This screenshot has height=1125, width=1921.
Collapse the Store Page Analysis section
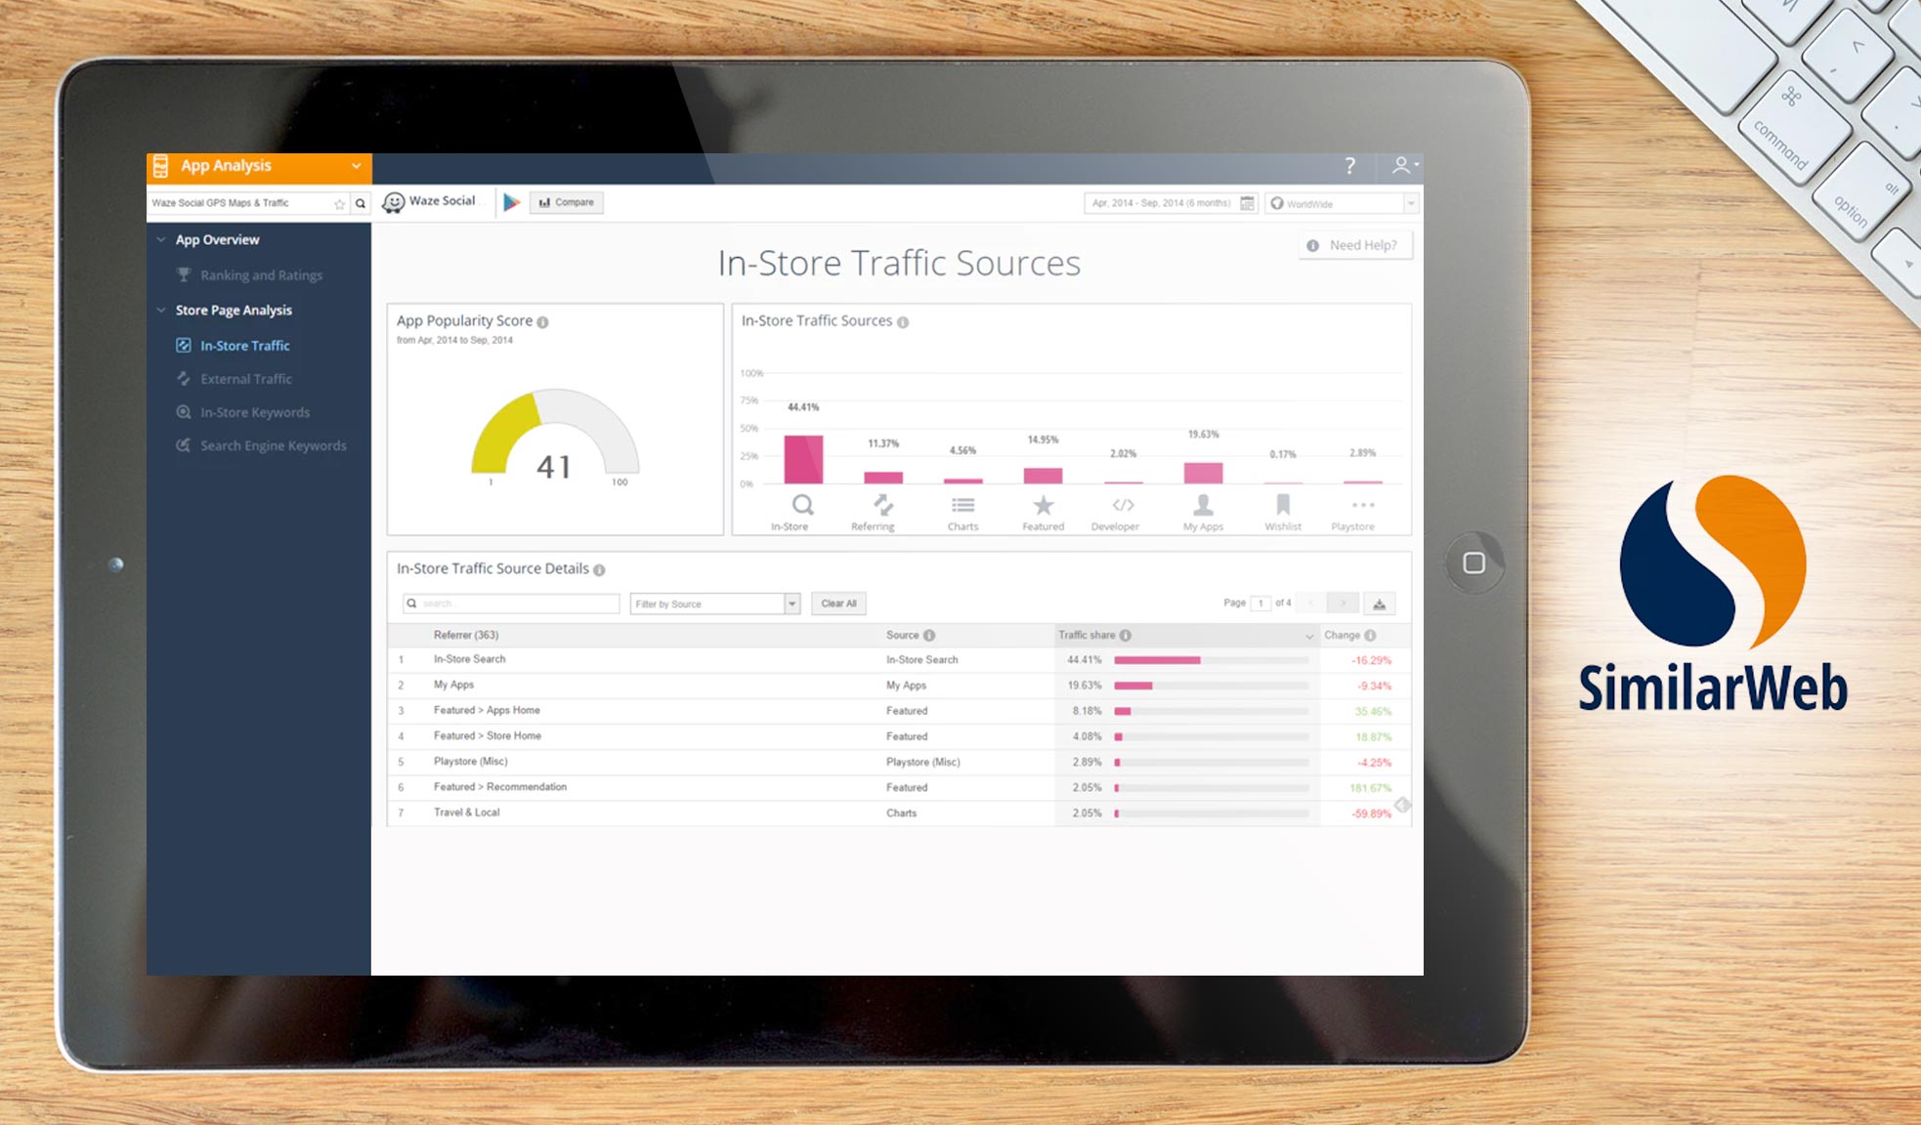[x=161, y=310]
